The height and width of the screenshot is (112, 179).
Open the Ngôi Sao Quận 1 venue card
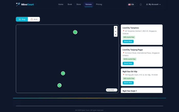142,91
